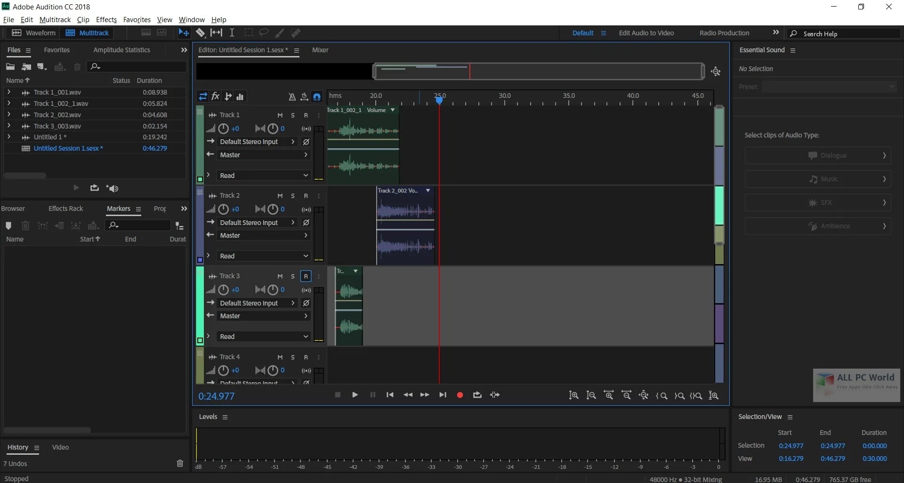Image resolution: width=904 pixels, height=483 pixels.
Task: Expand Track 1_001.wav in Files list
Action: click(x=8, y=92)
